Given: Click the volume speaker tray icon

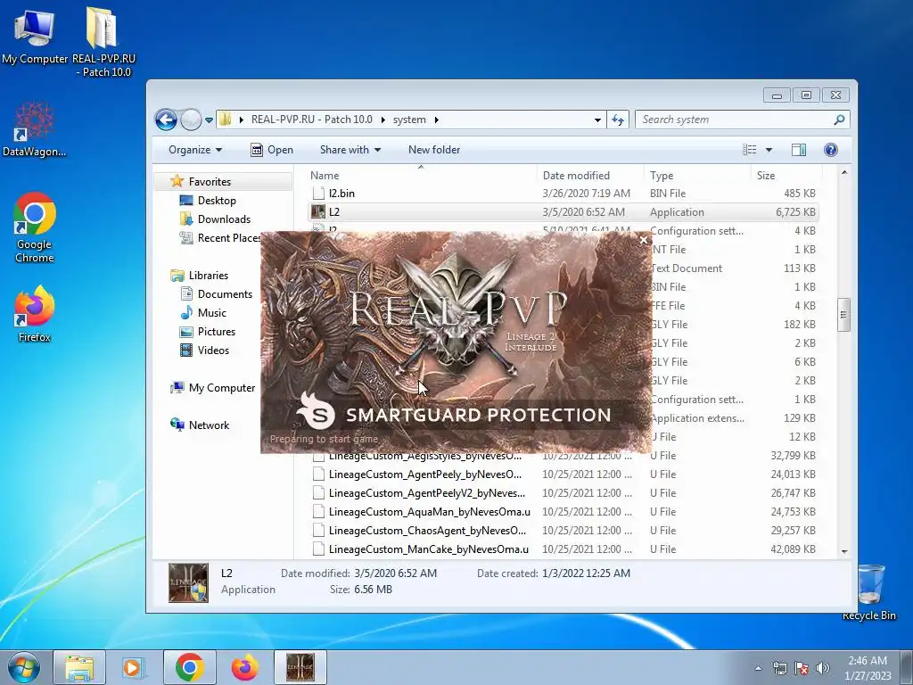Looking at the screenshot, I should (823, 668).
